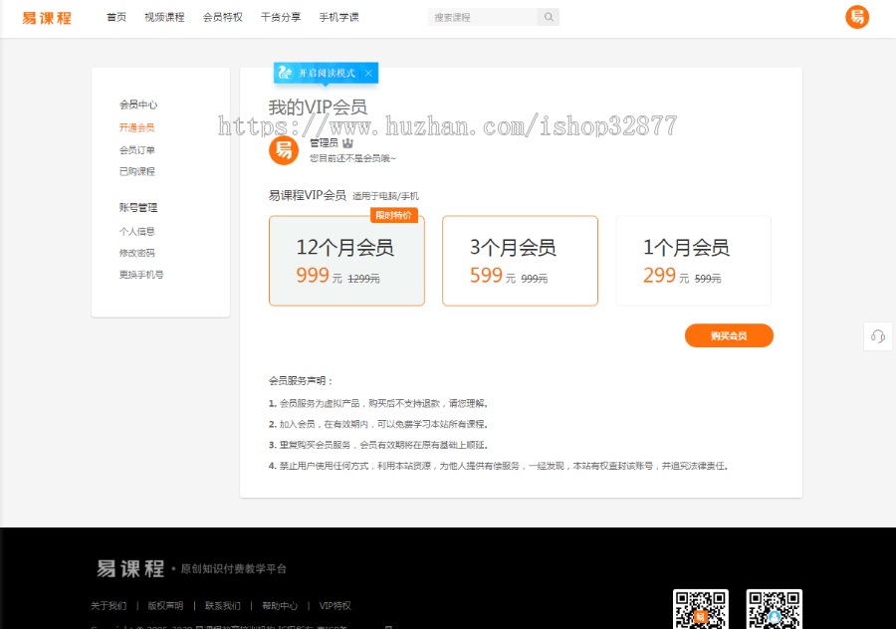The width and height of the screenshot is (896, 629).
Task: Open the 开通会员 sidebar link
Action: pos(136,127)
